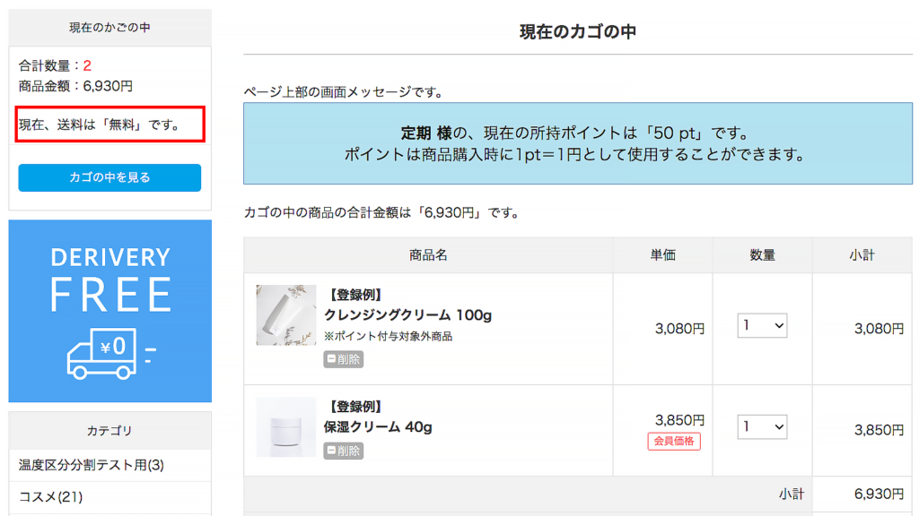Click the 数量 column header
This screenshot has width=919, height=516.
point(762,255)
